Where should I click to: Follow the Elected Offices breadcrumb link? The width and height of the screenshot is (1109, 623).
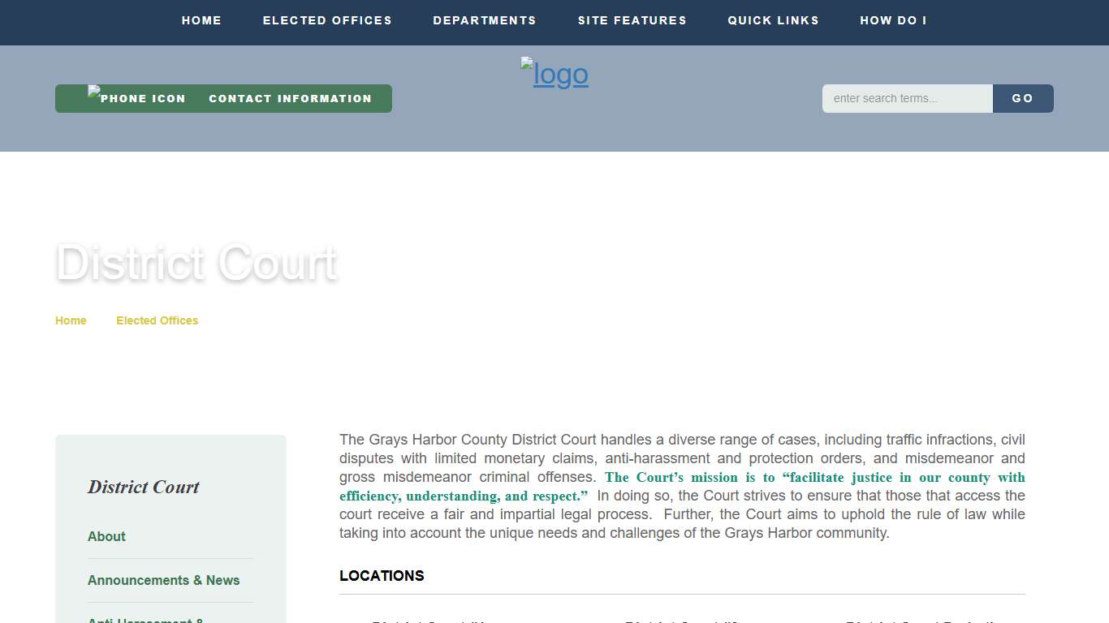point(157,320)
